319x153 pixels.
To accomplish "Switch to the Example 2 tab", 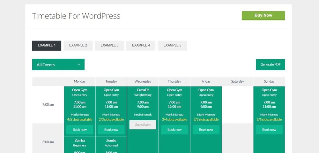I will [x=78, y=45].
